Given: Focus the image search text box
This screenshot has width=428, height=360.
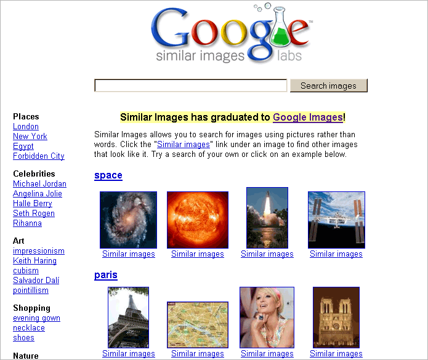Looking at the screenshot, I should (190, 86).
